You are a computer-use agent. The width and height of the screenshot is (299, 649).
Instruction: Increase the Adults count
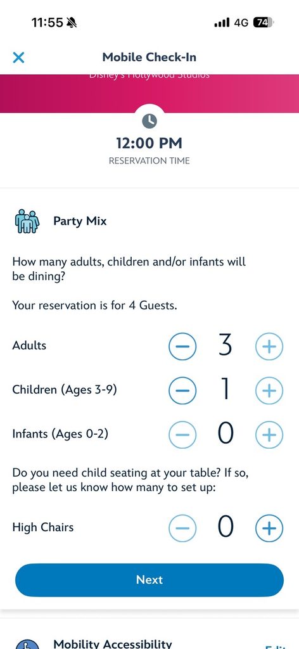click(x=269, y=346)
